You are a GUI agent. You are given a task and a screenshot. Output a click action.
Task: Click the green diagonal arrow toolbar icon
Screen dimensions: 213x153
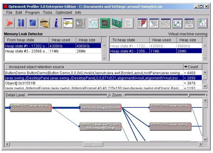click(177, 23)
